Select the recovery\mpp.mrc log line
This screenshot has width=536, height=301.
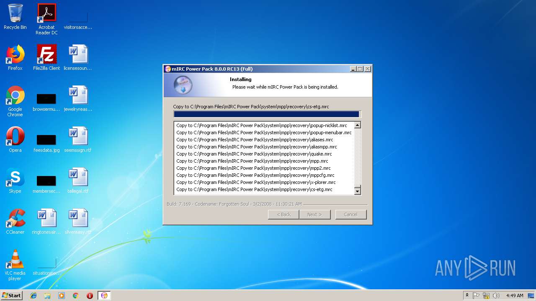pyautogui.click(x=252, y=161)
